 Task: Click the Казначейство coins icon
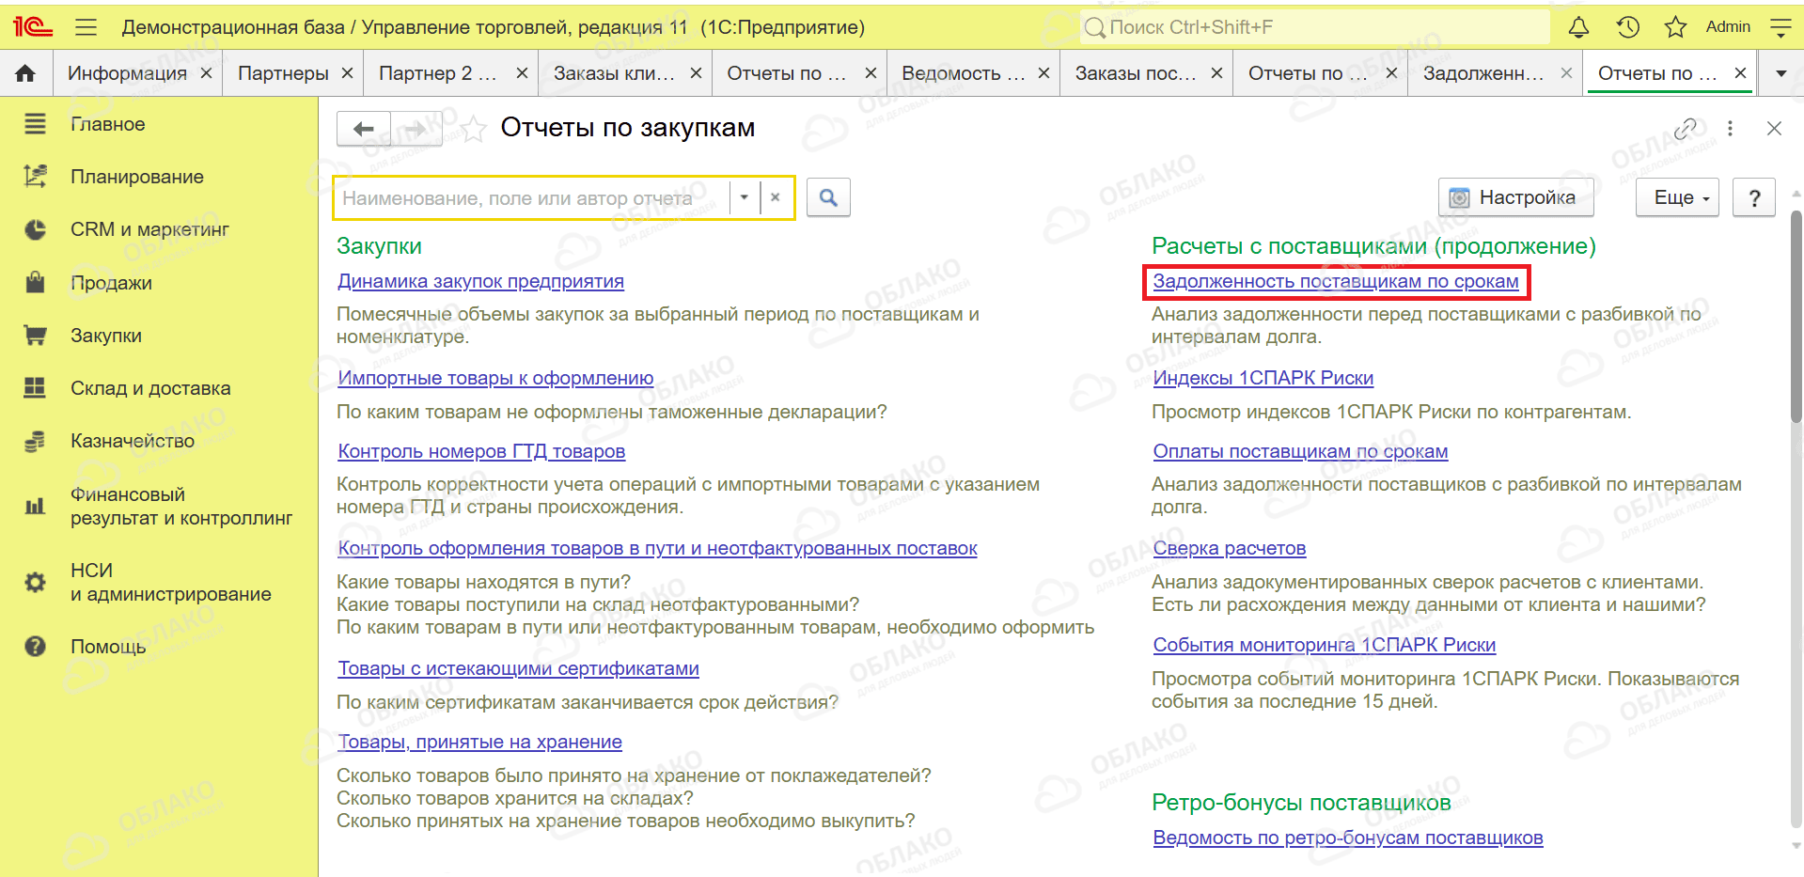click(35, 441)
